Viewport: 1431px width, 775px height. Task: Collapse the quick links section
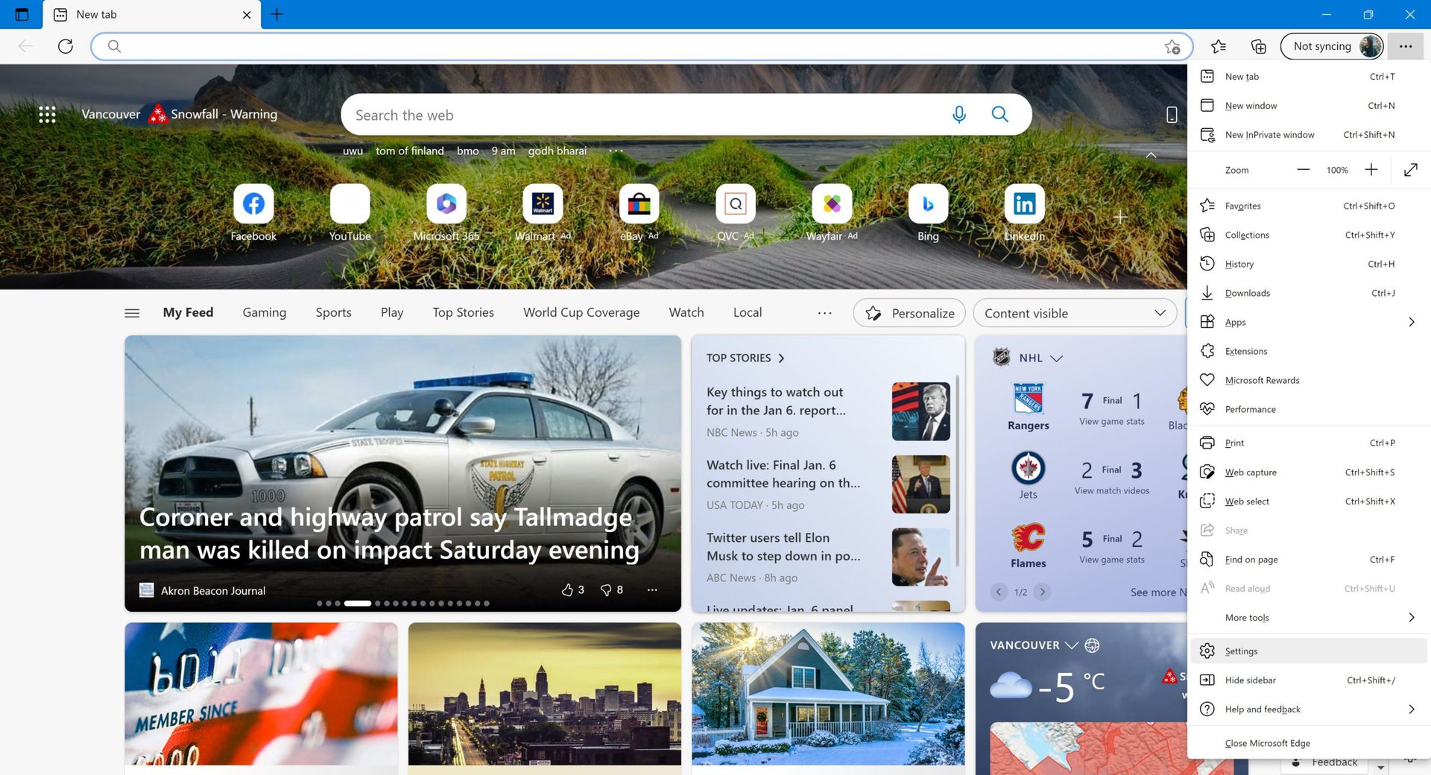click(x=1151, y=155)
